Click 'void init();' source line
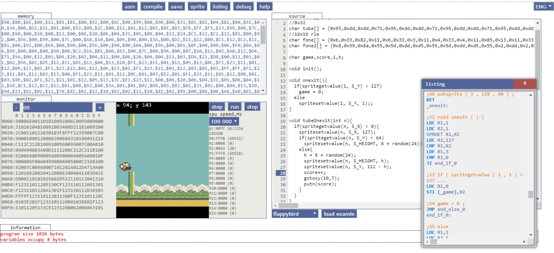 click(305, 69)
